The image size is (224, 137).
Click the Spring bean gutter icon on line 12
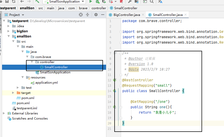115,80
